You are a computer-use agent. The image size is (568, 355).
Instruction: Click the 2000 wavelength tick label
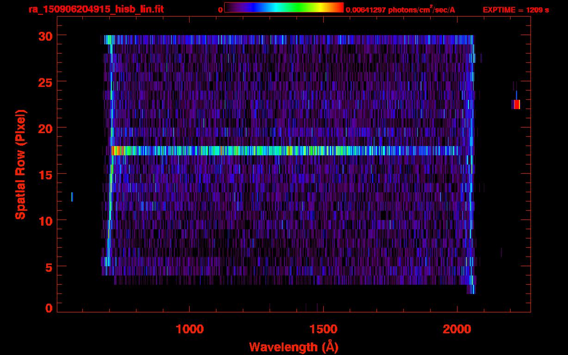tap(457, 329)
